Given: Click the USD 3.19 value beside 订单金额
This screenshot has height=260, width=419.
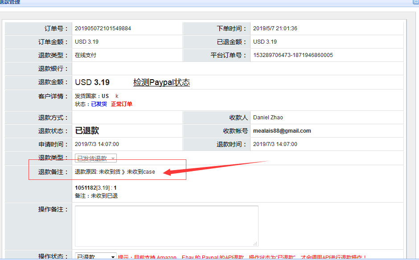Looking at the screenshot, I should pyautogui.click(x=86, y=42).
